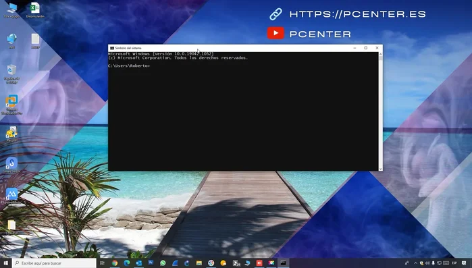Launch ApowerMirror desktop shortcut

pyautogui.click(x=11, y=196)
